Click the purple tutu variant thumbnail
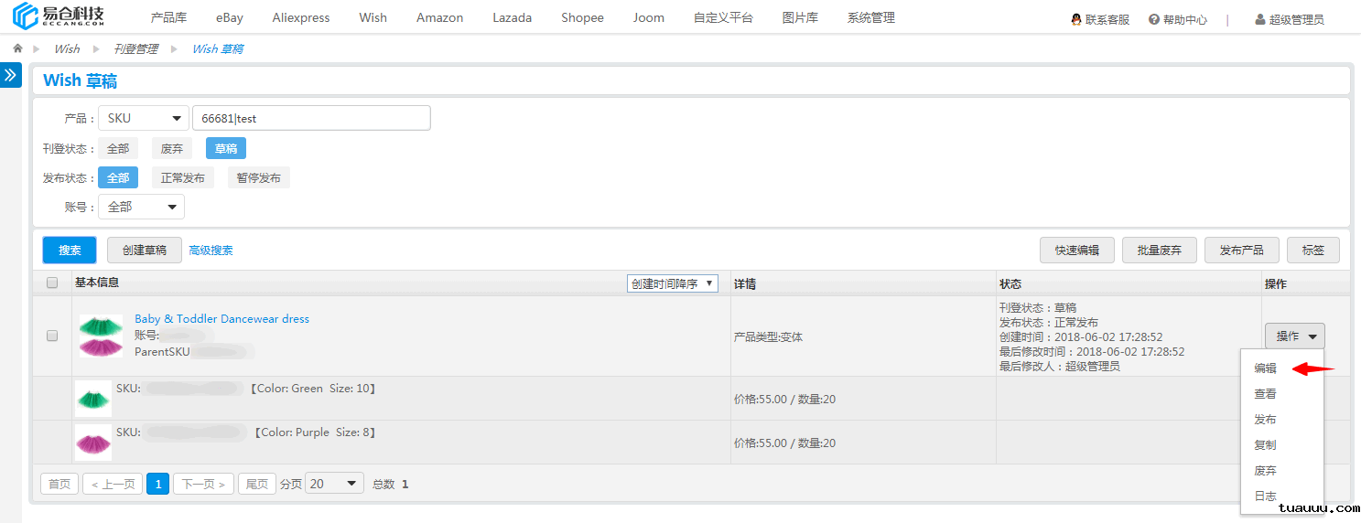1361x523 pixels. coord(93,443)
